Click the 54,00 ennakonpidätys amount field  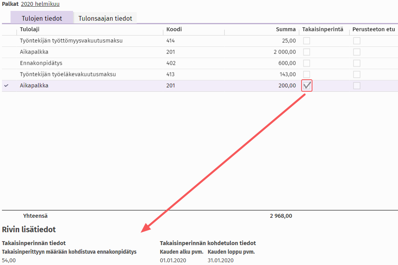point(9,260)
